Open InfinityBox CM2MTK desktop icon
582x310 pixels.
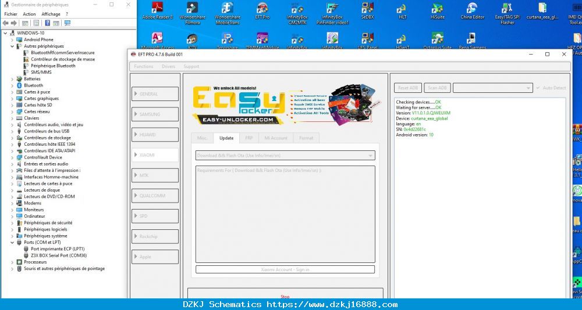click(297, 13)
